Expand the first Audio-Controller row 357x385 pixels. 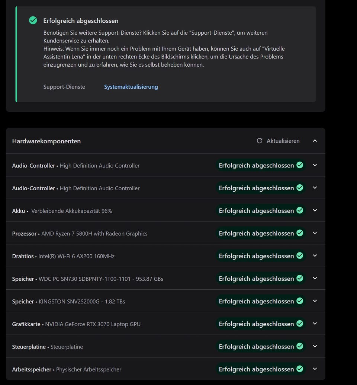click(x=315, y=165)
